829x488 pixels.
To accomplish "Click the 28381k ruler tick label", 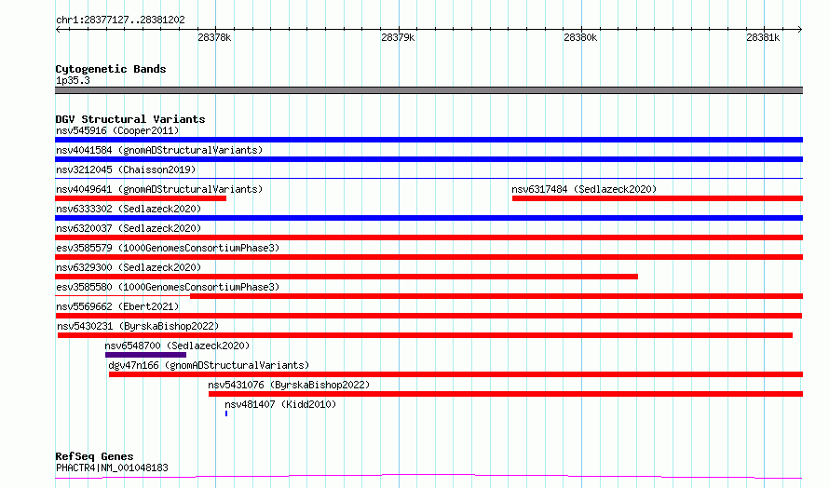I will pyautogui.click(x=763, y=37).
